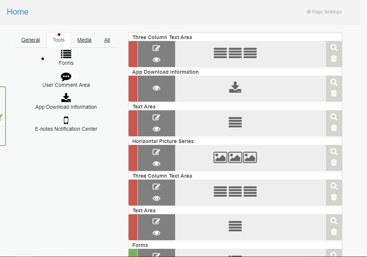367x257 pixels.
Task: Toggle visibility eye of Horizontal Picture Series
Action: coord(156,164)
